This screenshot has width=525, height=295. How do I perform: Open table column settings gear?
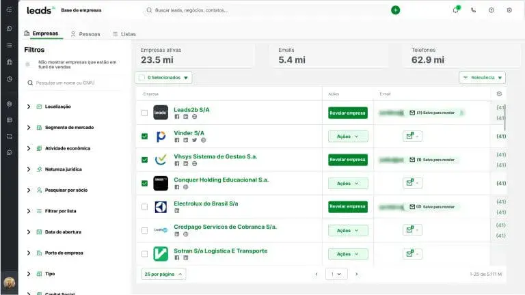(x=499, y=94)
